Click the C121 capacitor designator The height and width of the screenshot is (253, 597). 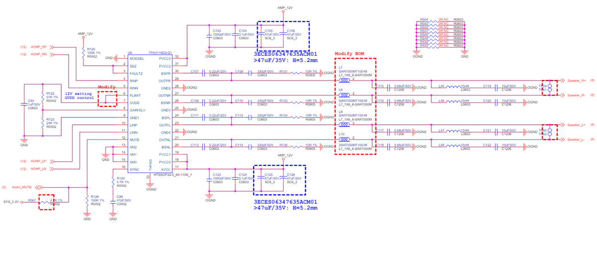[x=487, y=130]
